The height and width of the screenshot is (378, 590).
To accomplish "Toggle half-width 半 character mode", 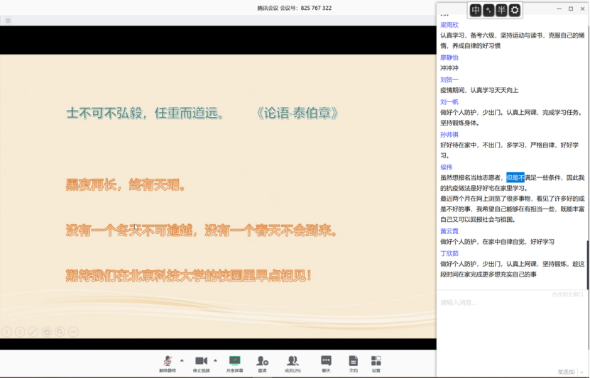I will point(501,10).
